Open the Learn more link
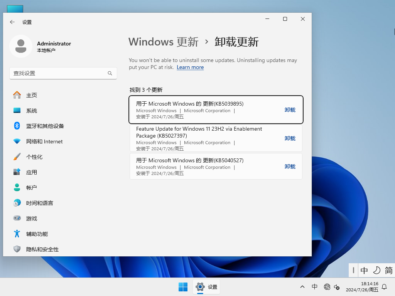 tap(190, 67)
